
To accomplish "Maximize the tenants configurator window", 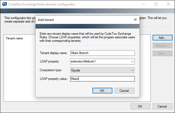I will click(156, 4).
